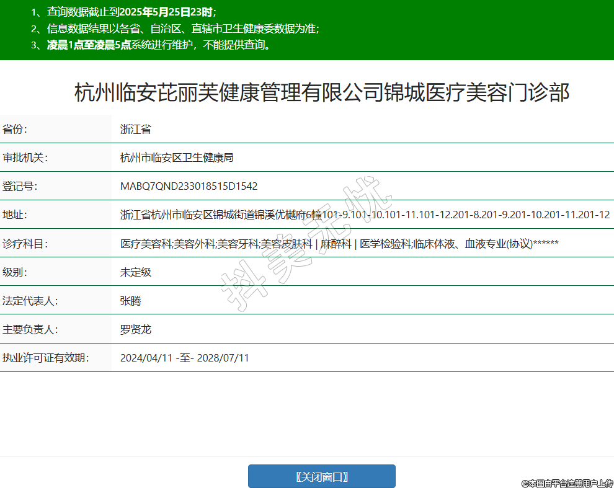
Task: Click the province value 浙江省
Action: click(x=136, y=129)
